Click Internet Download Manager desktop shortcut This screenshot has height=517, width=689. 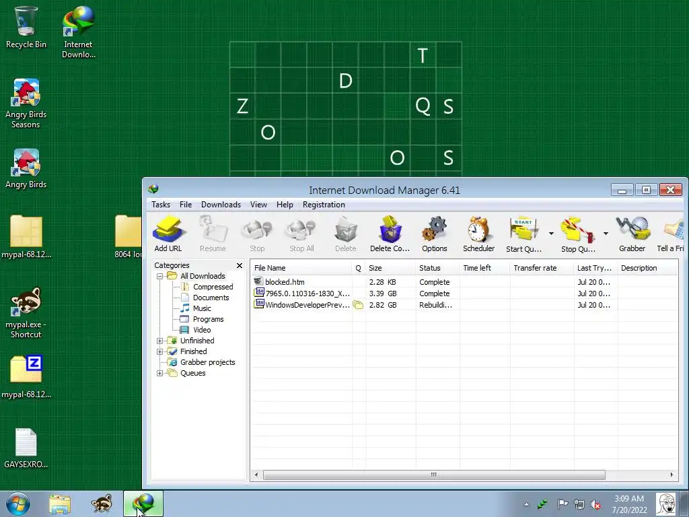point(78,32)
